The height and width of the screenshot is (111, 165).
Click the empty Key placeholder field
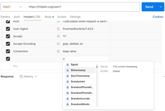click(36, 66)
